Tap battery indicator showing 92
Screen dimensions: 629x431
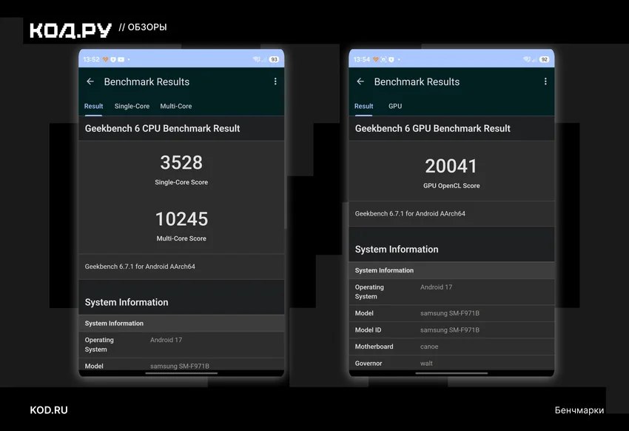point(545,59)
